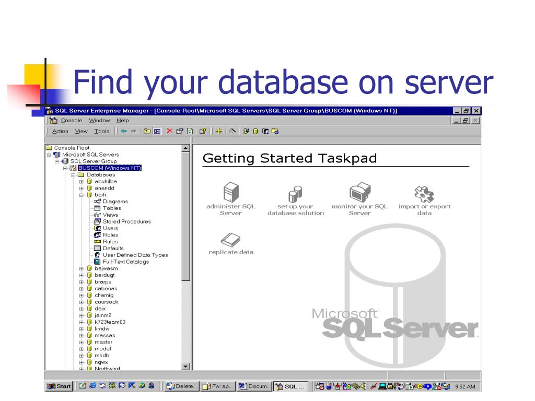This screenshot has width=535, height=401.
Task: Select the Users item under baih
Action: tap(111, 229)
